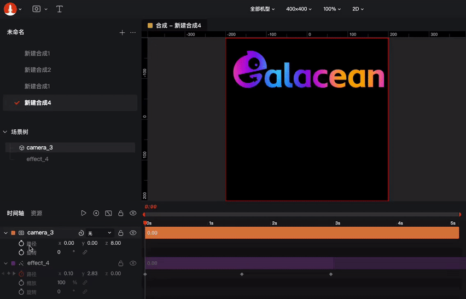Select the last keyframe diamond near 3s
466x299 pixels.
coord(331,274)
